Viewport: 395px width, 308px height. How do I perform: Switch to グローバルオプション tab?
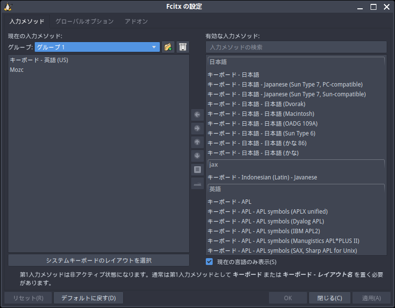85,21
